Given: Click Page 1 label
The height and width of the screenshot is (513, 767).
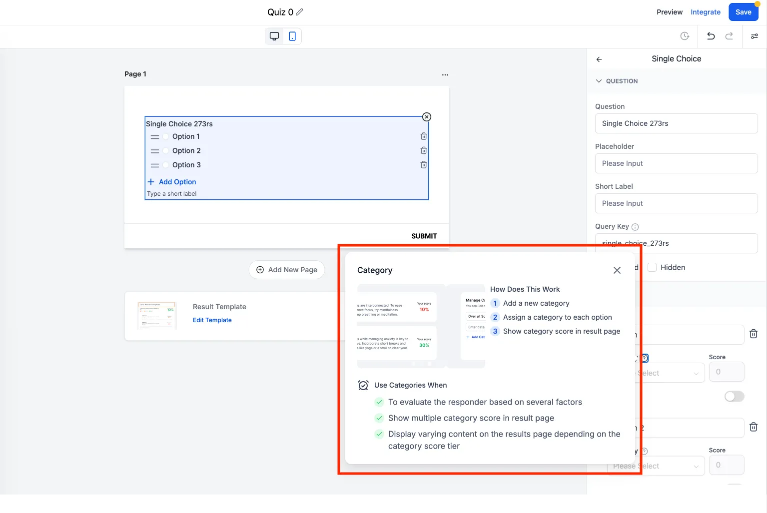Looking at the screenshot, I should point(135,74).
